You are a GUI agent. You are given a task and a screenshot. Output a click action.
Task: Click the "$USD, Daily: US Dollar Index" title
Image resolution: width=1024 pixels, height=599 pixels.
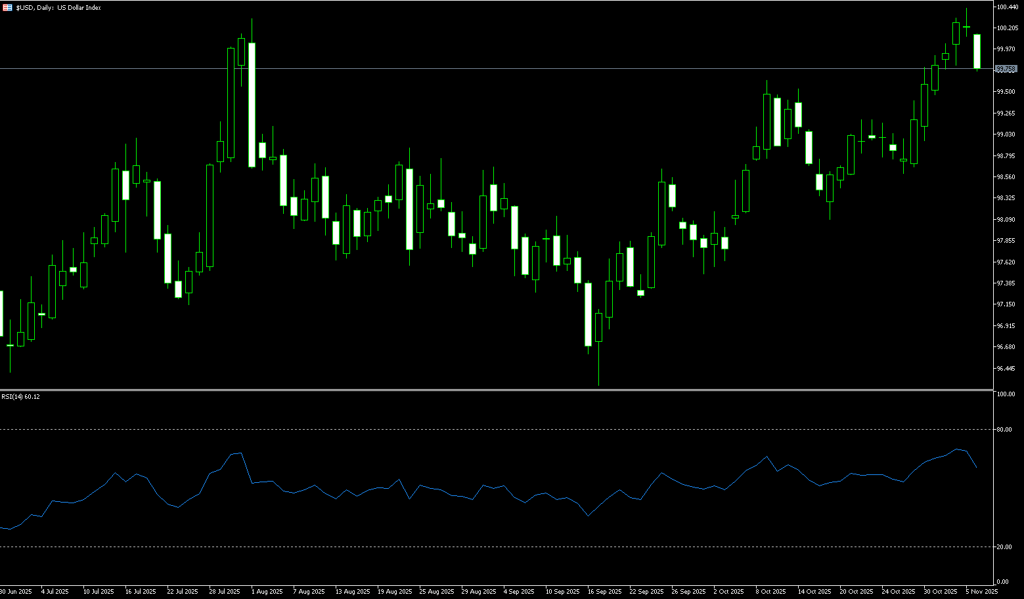58,8
